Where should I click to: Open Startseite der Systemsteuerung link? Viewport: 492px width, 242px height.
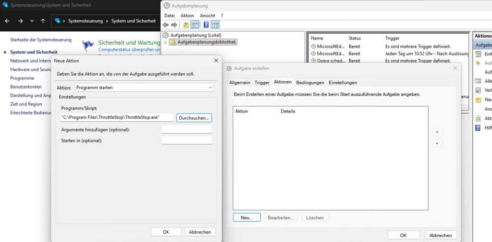(41, 40)
